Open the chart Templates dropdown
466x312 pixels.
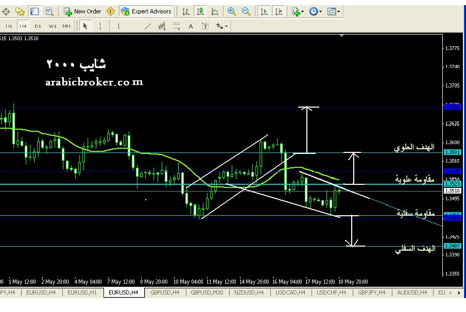(x=334, y=12)
